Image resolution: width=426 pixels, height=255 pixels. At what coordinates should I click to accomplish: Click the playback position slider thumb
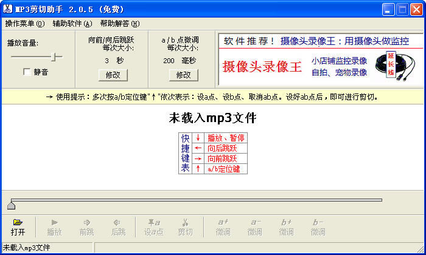pyautogui.click(x=11, y=206)
